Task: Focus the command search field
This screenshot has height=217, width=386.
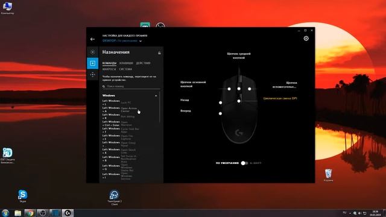Action: pyautogui.click(x=131, y=86)
